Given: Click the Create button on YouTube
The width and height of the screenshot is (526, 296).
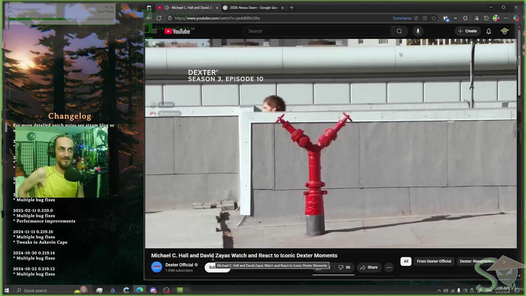Looking at the screenshot, I should [467, 31].
